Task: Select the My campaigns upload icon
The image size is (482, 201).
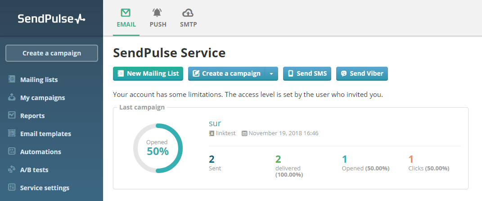Action: point(12,98)
